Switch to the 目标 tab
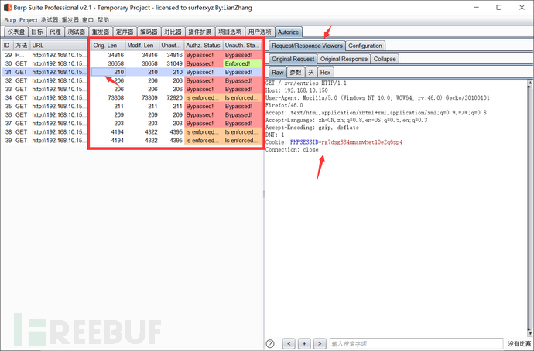The image size is (534, 351). 37,32
